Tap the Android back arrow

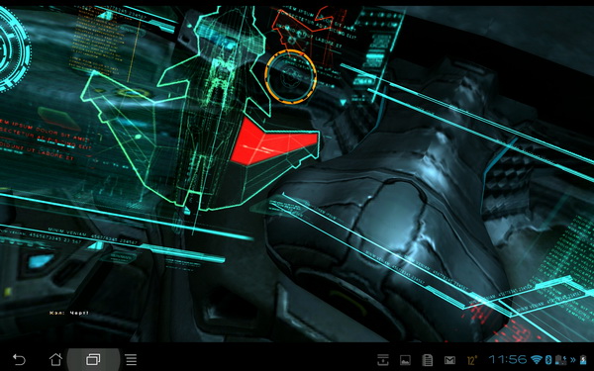point(19,359)
